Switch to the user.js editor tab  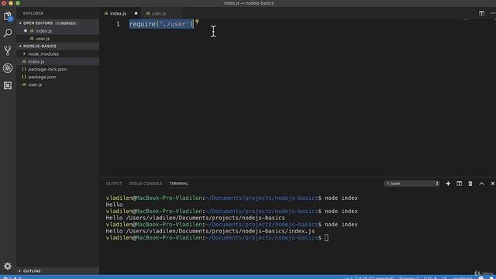click(x=158, y=14)
